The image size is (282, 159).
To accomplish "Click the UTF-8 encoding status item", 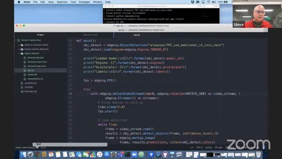I will (199, 148).
